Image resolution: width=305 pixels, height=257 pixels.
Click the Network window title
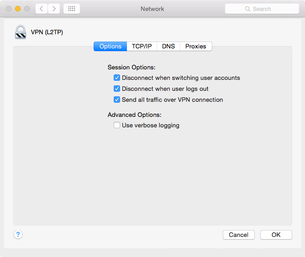(x=152, y=9)
